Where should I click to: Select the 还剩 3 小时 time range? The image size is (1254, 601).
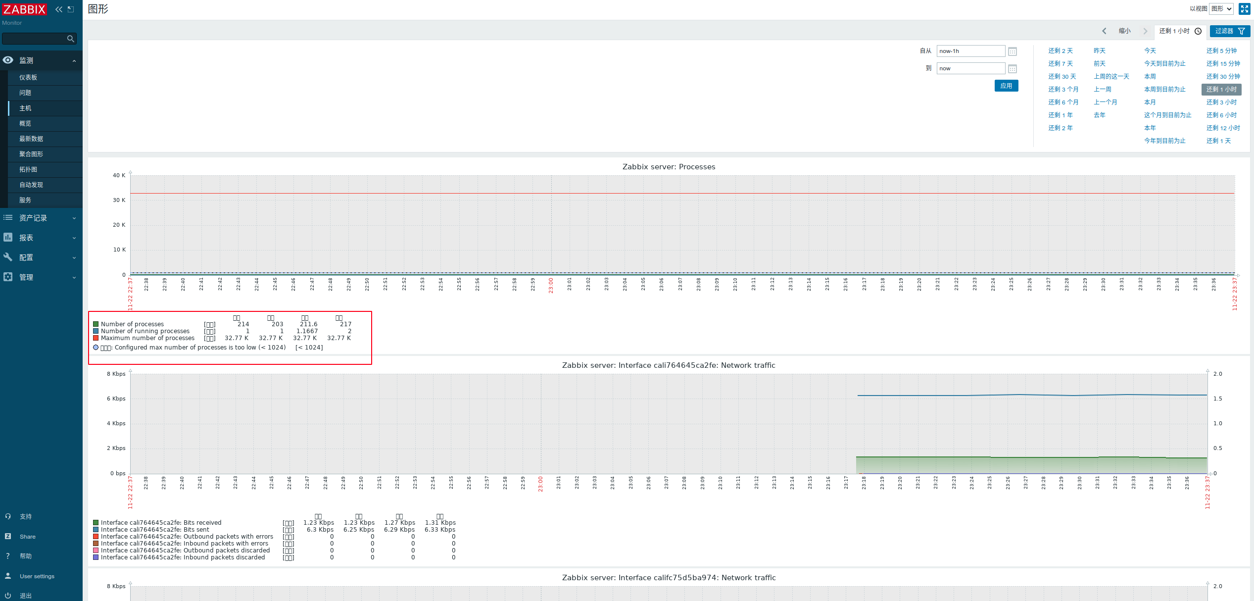1221,102
